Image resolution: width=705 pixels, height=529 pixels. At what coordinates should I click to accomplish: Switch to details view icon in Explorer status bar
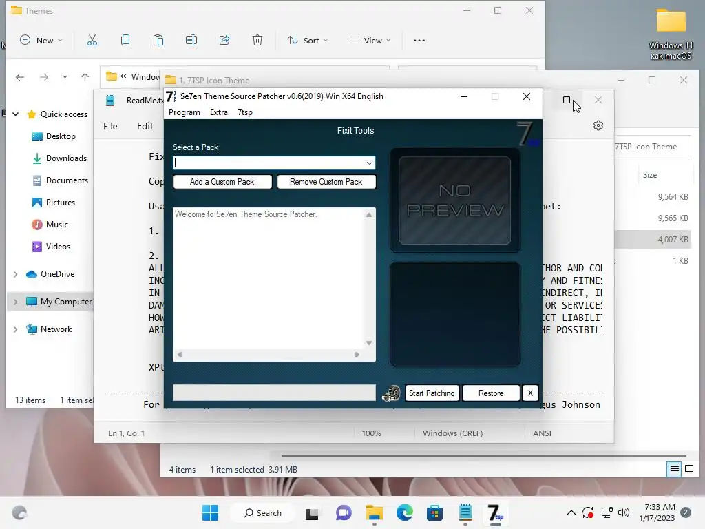[x=675, y=470]
